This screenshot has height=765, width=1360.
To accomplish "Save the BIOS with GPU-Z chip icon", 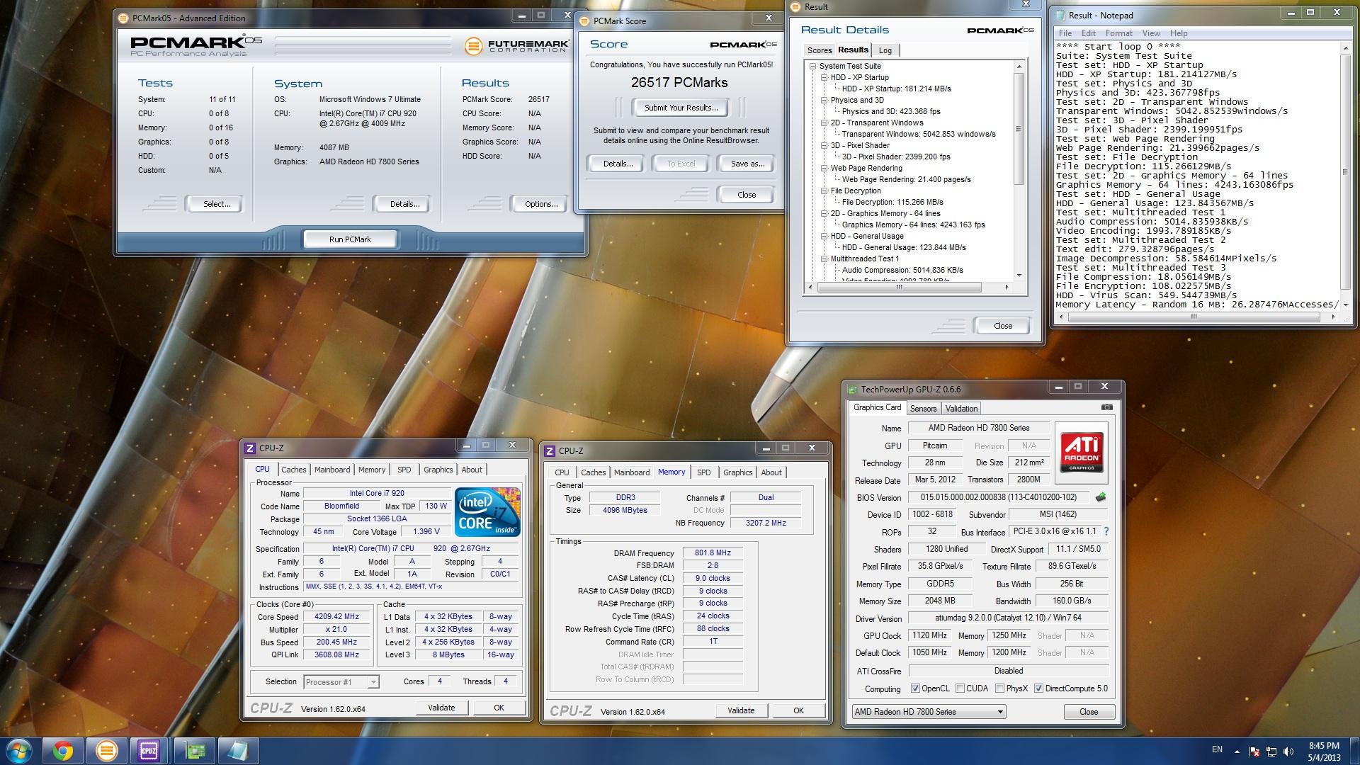I will (x=1101, y=497).
